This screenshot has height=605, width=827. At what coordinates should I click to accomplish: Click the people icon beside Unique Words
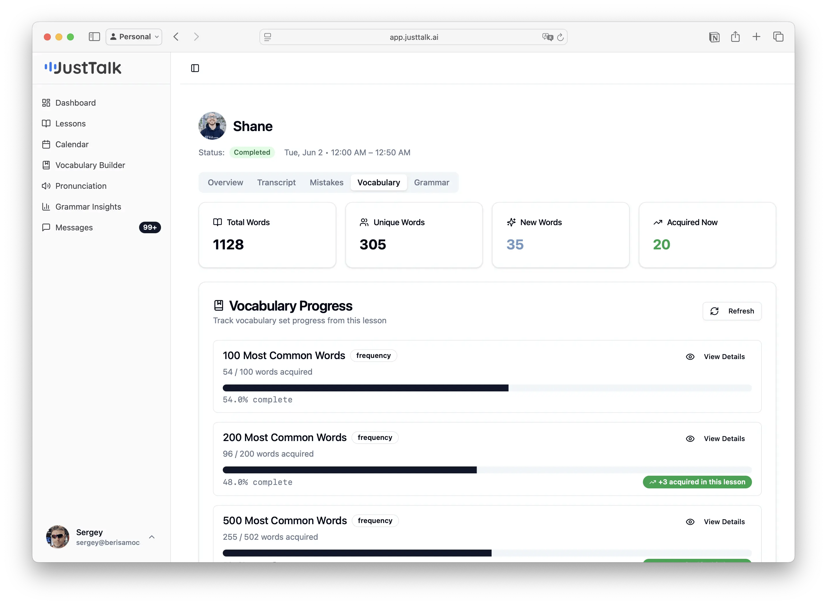pos(364,222)
